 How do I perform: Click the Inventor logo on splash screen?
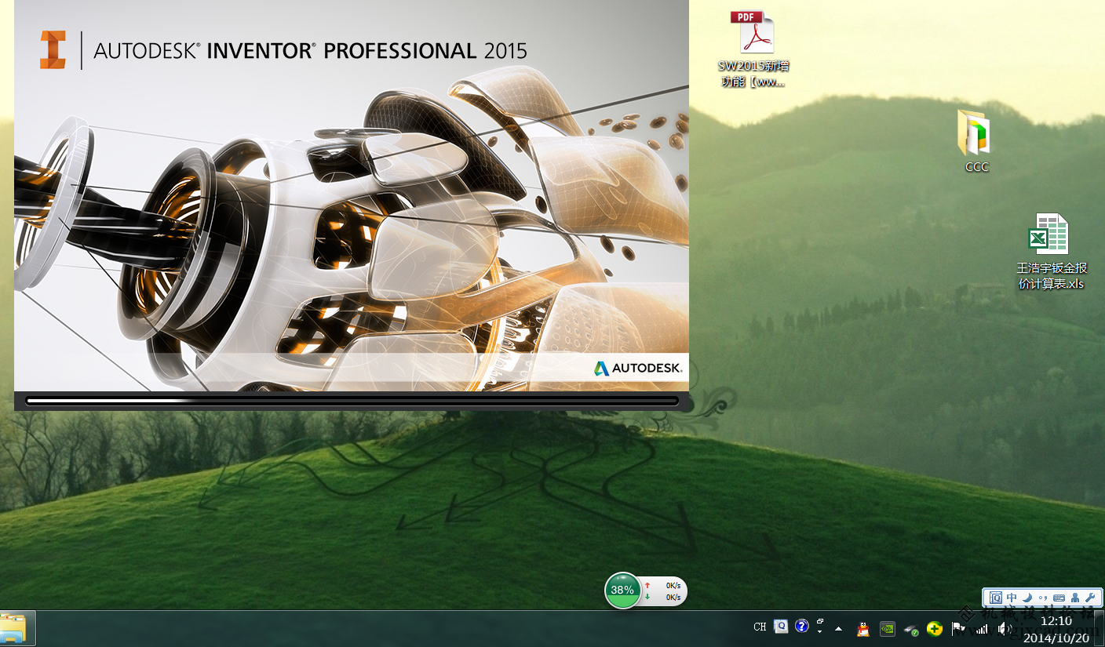pos(53,50)
